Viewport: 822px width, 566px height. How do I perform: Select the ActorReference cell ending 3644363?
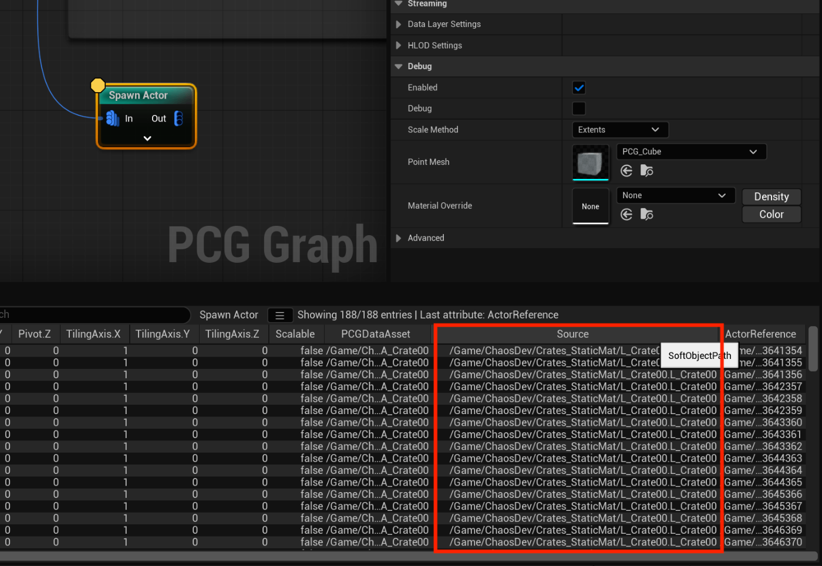click(763, 458)
